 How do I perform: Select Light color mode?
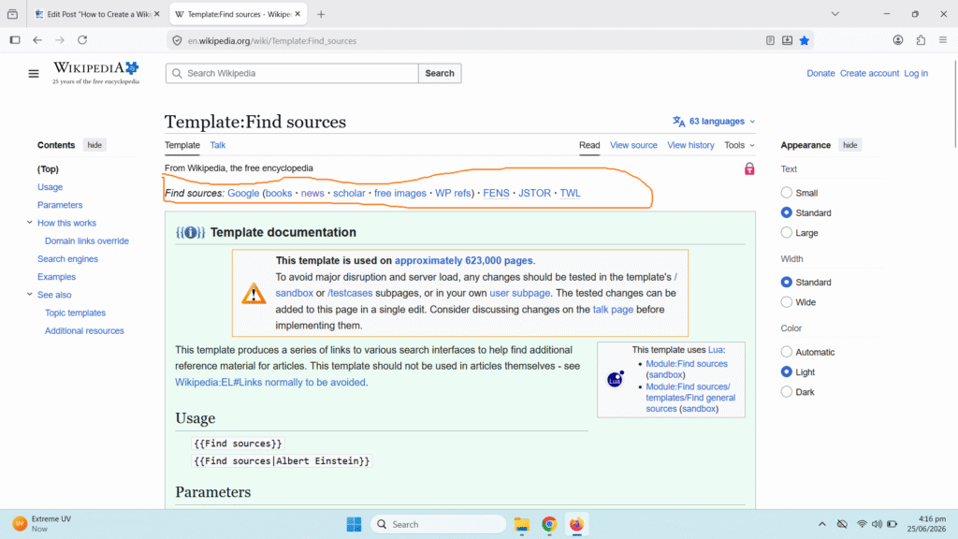tap(786, 371)
